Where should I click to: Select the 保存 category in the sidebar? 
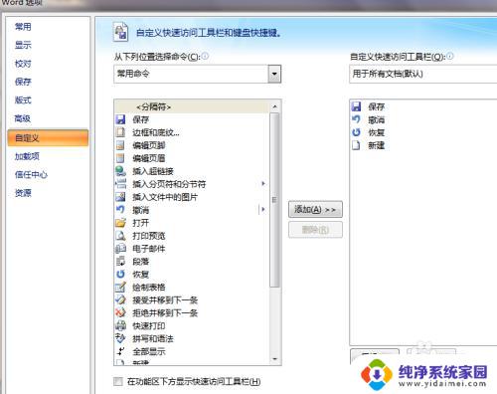23,82
